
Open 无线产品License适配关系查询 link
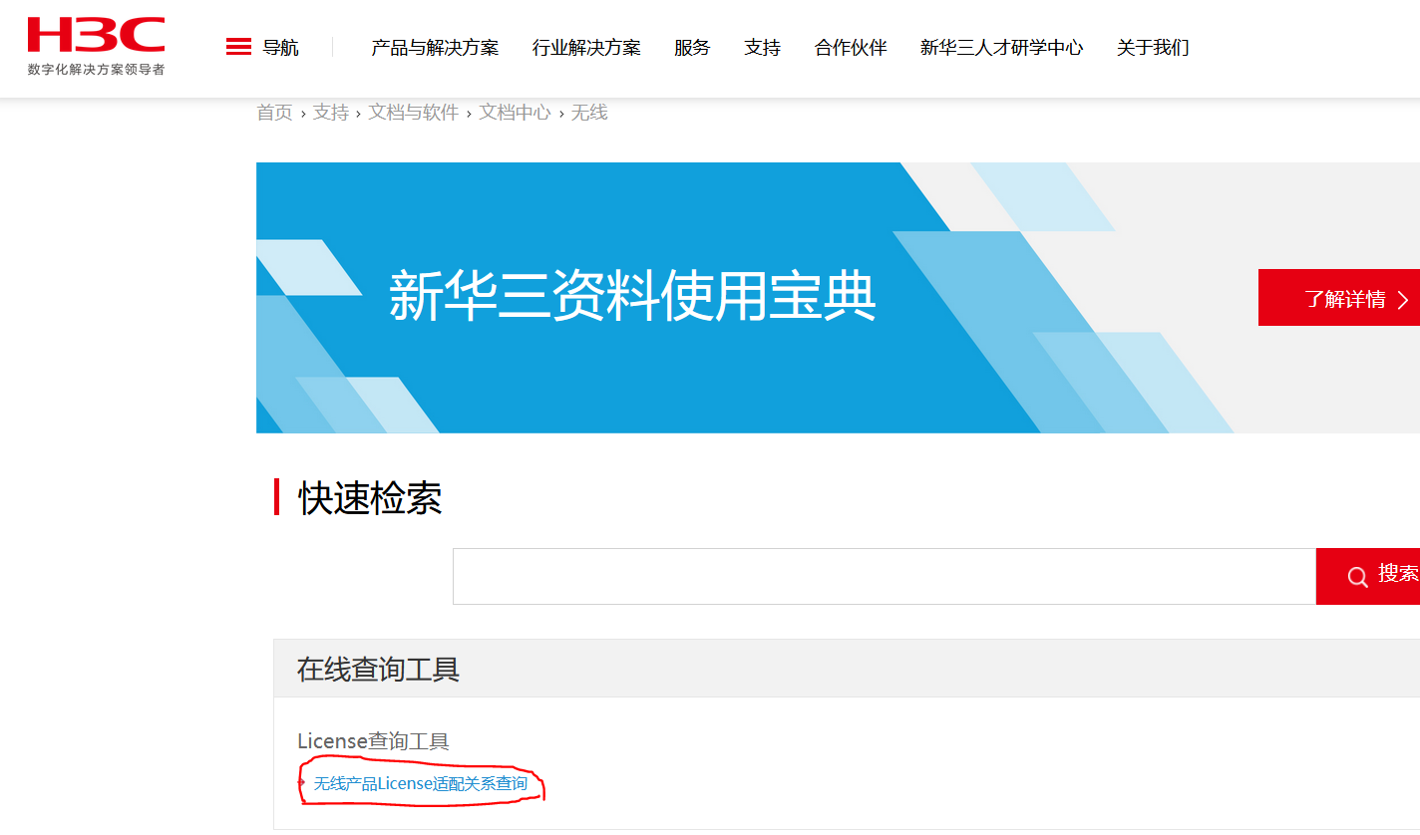[x=421, y=784]
